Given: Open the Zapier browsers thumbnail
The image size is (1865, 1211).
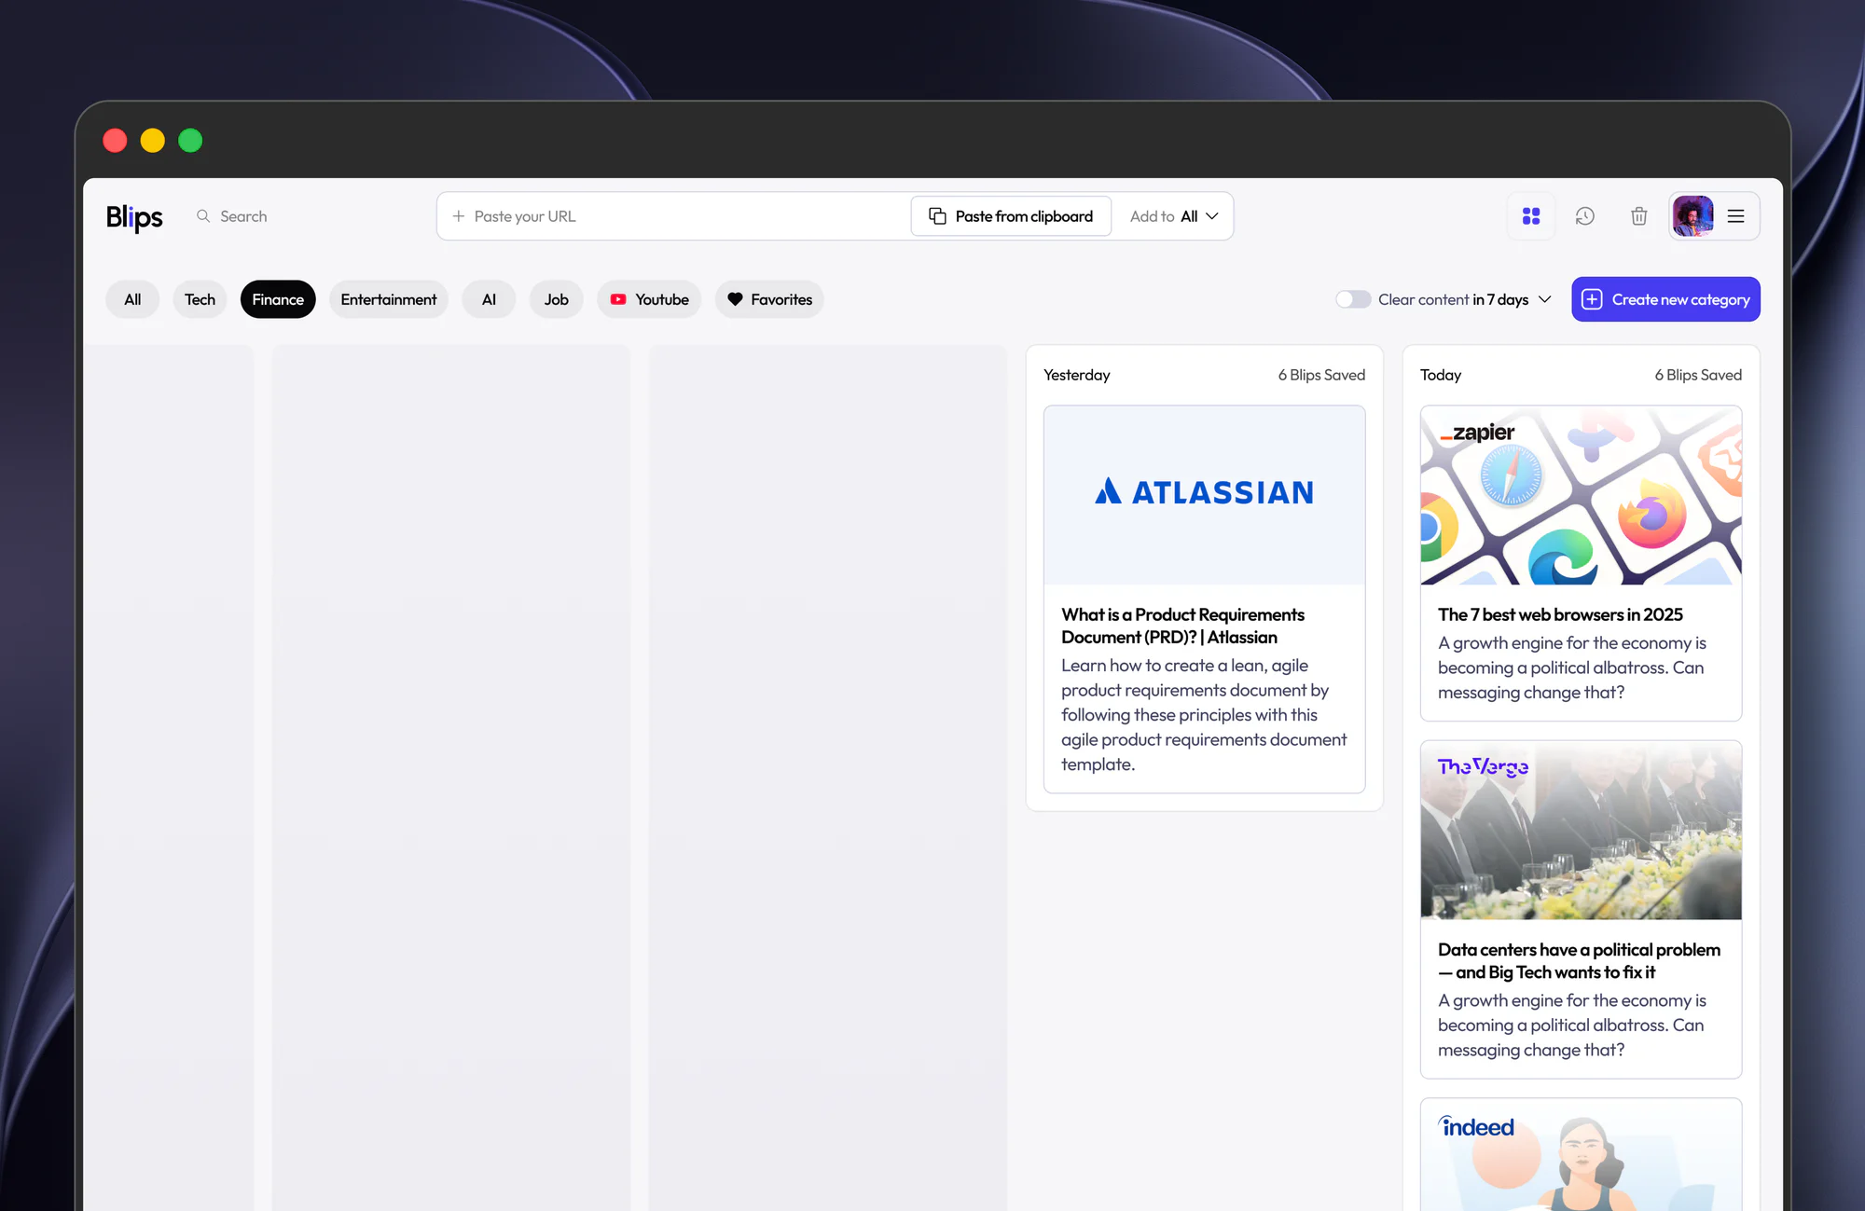Looking at the screenshot, I should point(1582,495).
